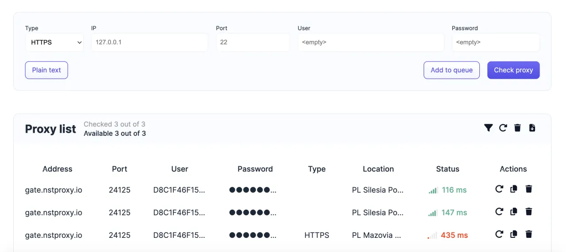
Task: Recheck the 435 ms HTTPS proxy
Action: pos(499,234)
